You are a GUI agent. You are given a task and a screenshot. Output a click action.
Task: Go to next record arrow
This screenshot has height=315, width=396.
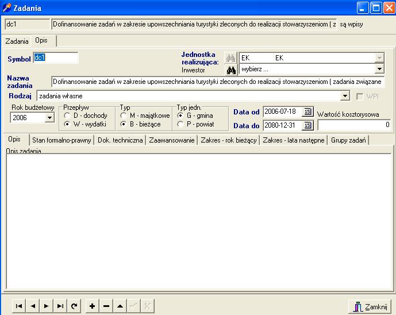point(46,306)
